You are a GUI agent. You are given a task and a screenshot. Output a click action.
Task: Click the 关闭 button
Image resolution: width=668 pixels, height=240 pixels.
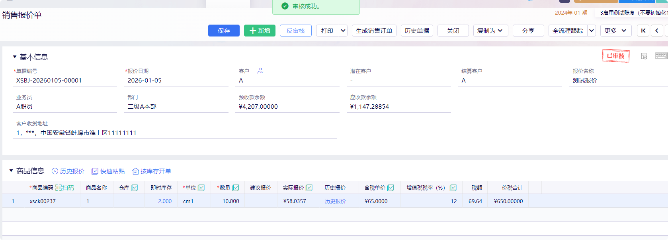pos(453,31)
